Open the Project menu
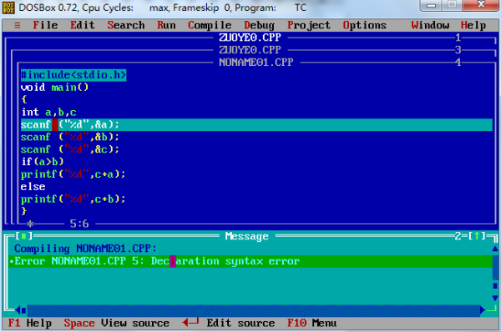The height and width of the screenshot is (332, 501). click(309, 25)
